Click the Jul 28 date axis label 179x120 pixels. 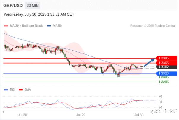pos(23,115)
